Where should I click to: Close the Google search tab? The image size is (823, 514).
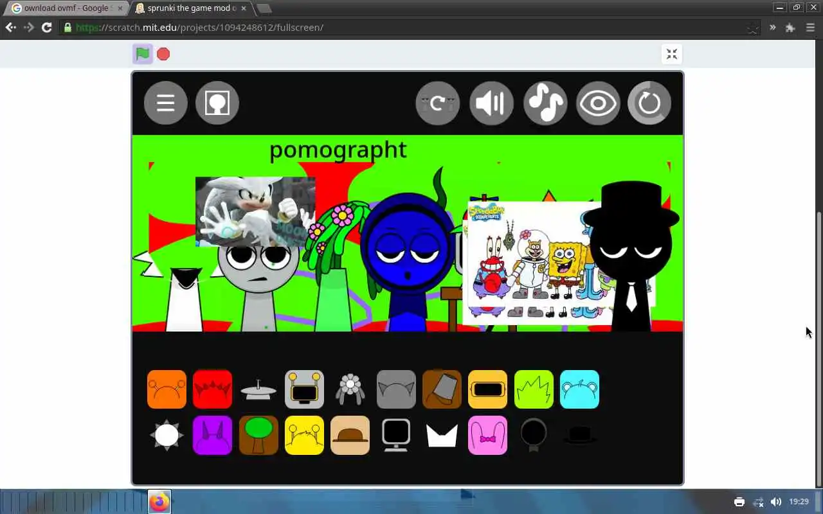[120, 8]
